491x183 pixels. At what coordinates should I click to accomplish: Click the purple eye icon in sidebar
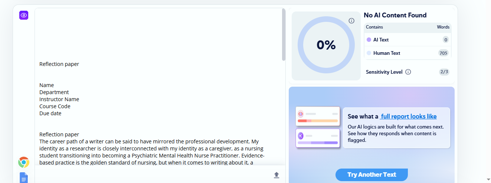tap(24, 15)
